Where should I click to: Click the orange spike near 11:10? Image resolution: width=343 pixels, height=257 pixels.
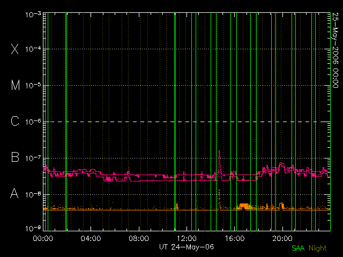pyautogui.click(x=177, y=206)
